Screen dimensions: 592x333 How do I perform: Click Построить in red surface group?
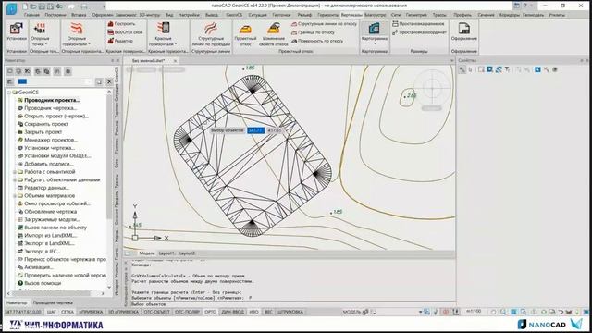pyautogui.click(x=121, y=24)
